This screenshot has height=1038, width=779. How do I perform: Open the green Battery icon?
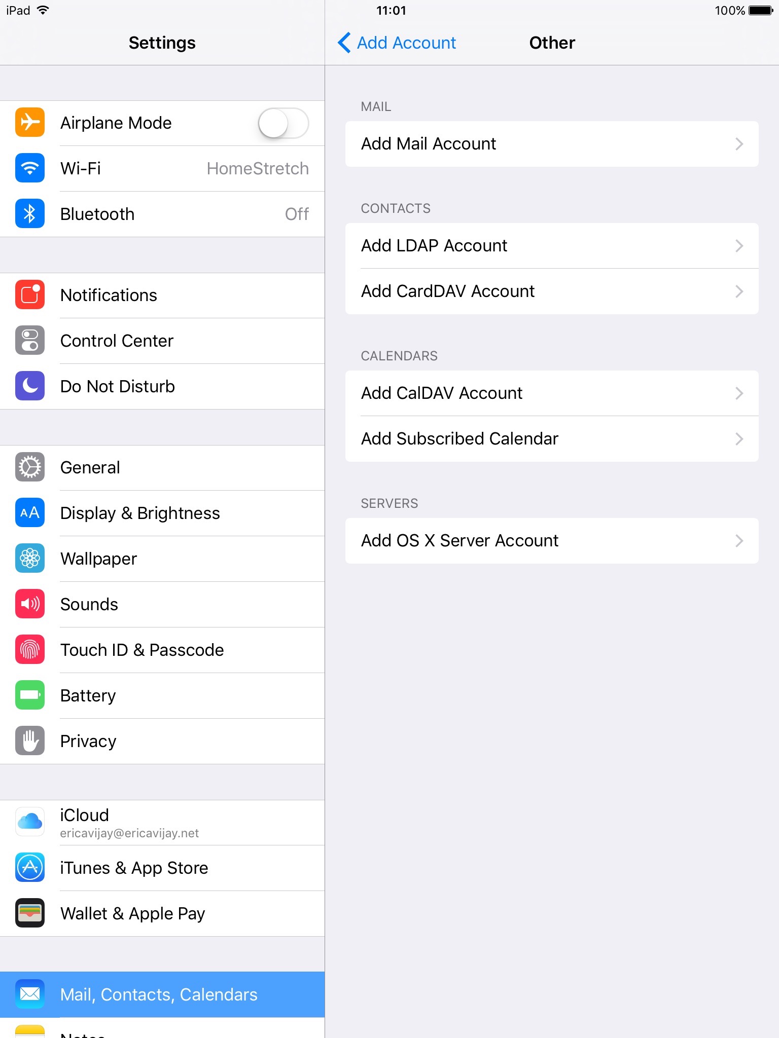(x=30, y=695)
